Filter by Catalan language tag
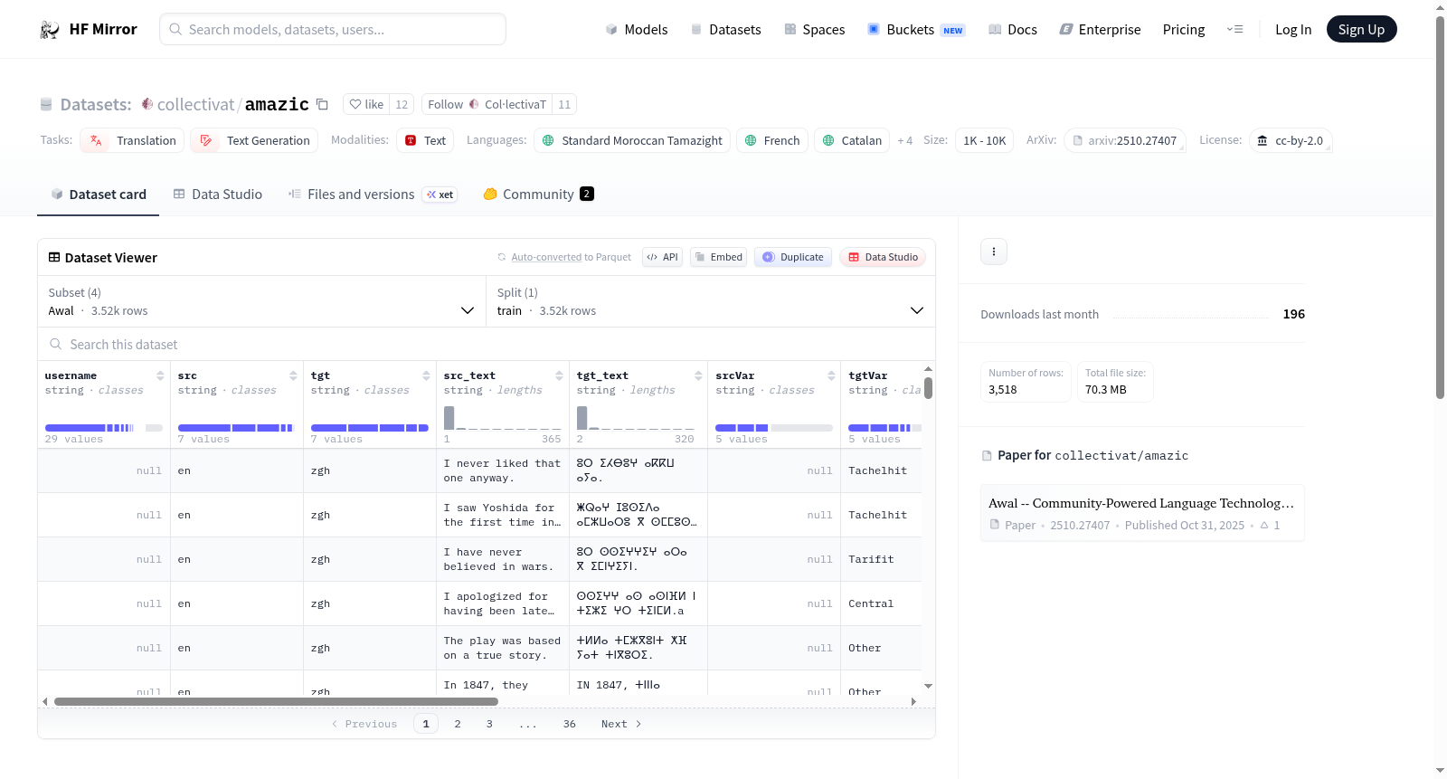Viewport: 1447px width, 779px height. click(852, 140)
